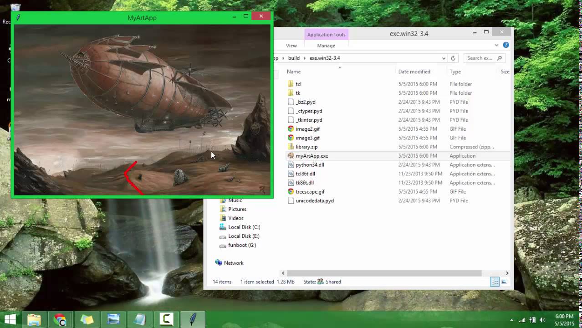Launch Chrome from the taskbar
The height and width of the screenshot is (328, 582).
(60, 319)
